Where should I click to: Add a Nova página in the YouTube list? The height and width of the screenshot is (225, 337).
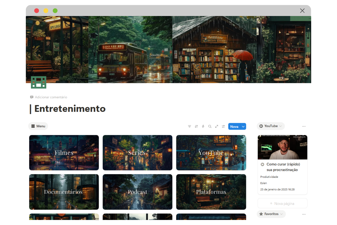pos(283,203)
